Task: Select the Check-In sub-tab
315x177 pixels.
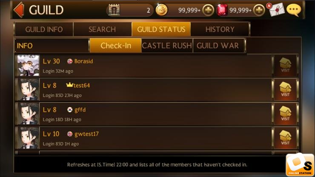Action: (x=115, y=46)
